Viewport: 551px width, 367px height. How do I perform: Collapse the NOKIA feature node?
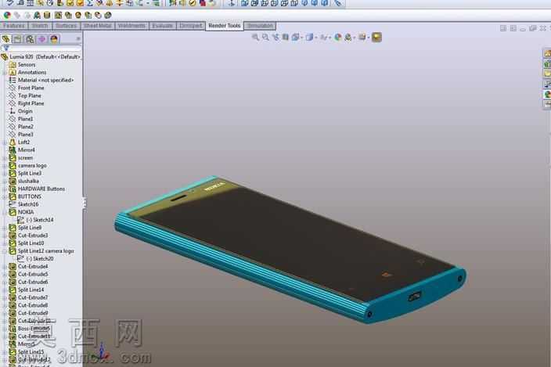pos(5,212)
